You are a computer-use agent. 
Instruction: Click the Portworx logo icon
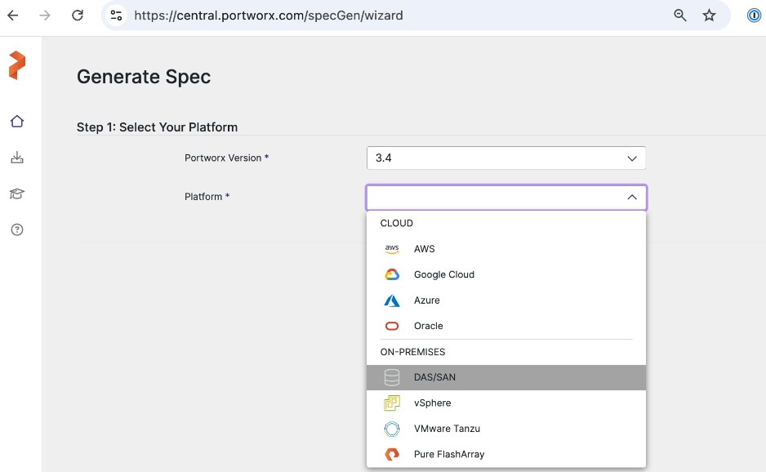17,65
